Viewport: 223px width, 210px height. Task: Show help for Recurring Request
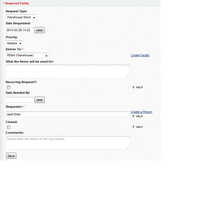tap(138, 87)
